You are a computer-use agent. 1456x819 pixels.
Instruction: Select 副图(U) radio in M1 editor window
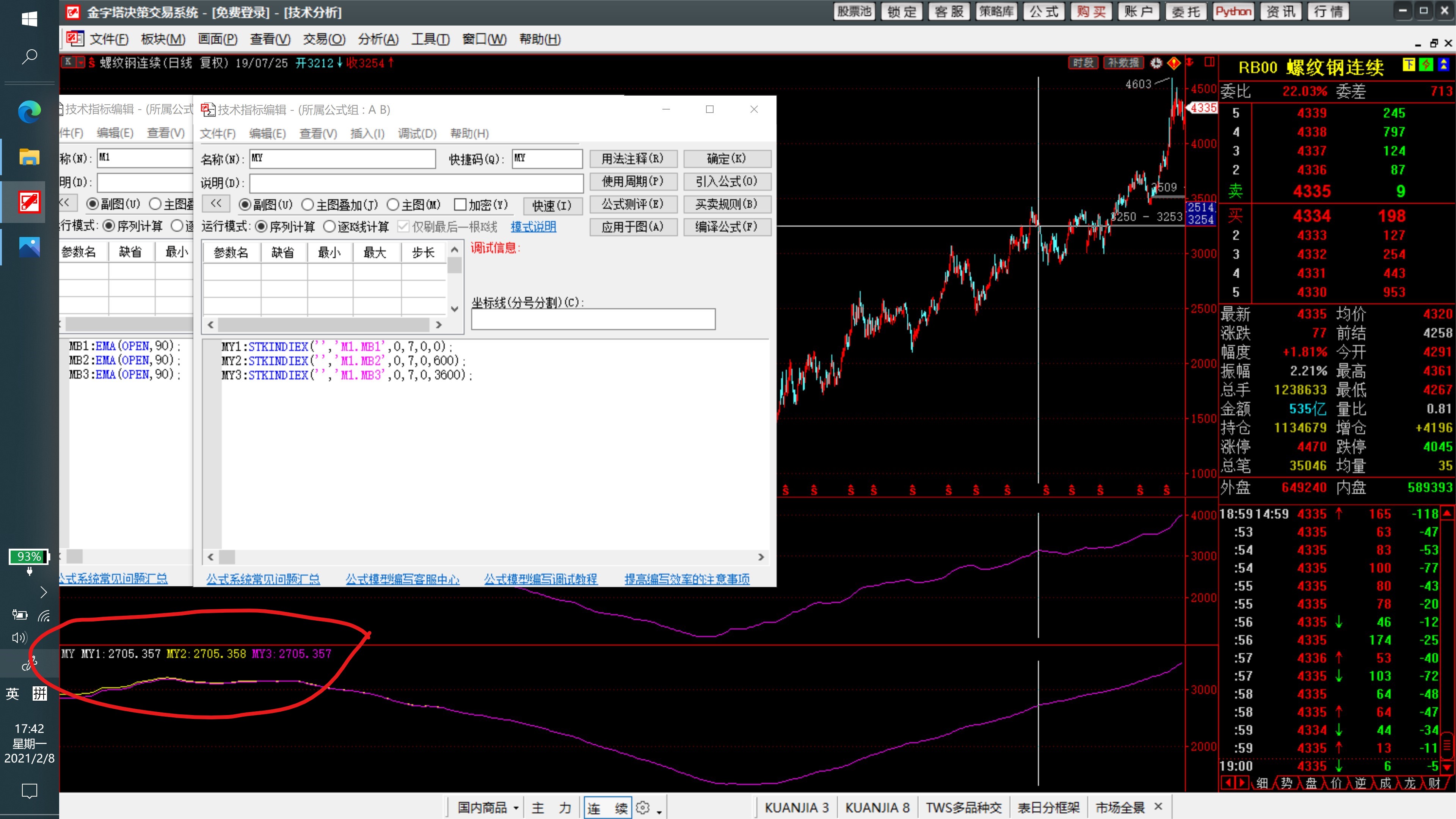(x=93, y=204)
